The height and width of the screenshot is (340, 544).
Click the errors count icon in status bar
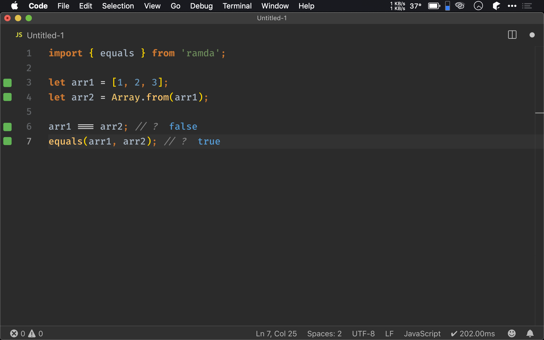tap(14, 333)
